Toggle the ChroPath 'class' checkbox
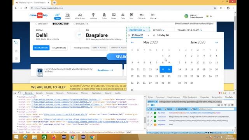249x140 pixels. click(156, 109)
